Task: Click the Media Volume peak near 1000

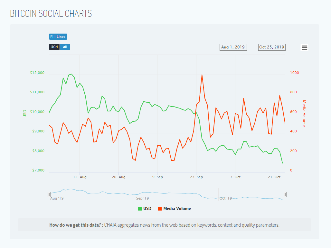Action: click(x=202, y=75)
